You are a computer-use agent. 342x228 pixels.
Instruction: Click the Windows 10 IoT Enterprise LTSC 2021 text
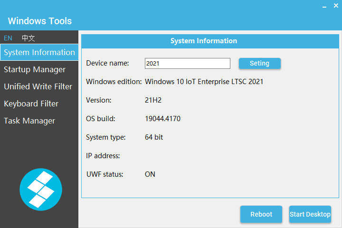(x=204, y=82)
